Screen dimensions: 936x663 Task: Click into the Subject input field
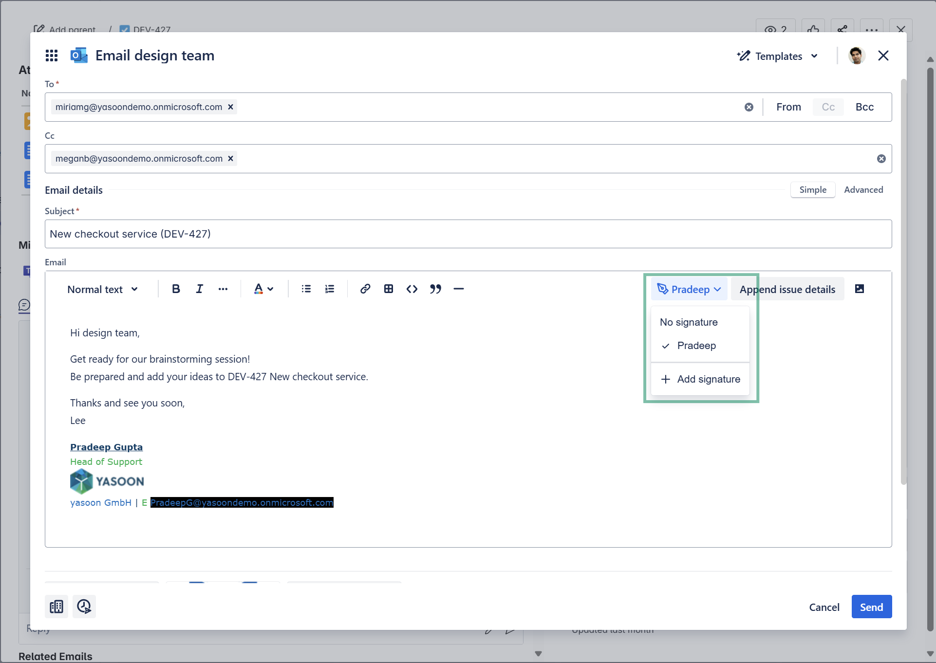pyautogui.click(x=468, y=234)
